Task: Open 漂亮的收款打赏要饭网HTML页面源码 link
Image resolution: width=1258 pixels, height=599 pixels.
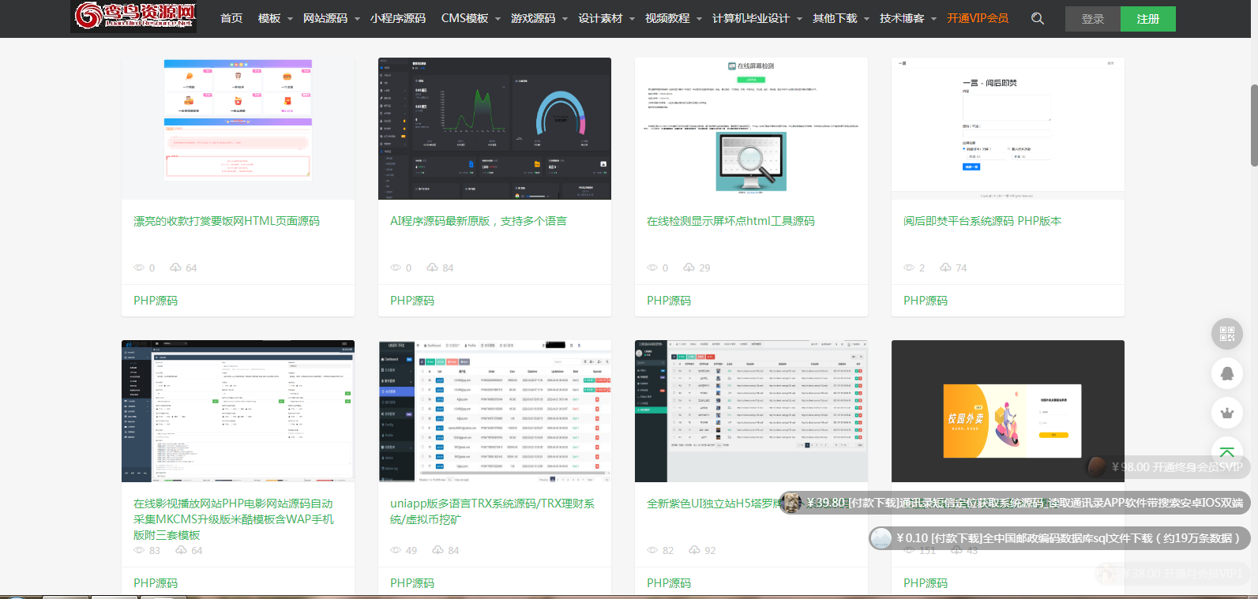Action: tap(227, 221)
